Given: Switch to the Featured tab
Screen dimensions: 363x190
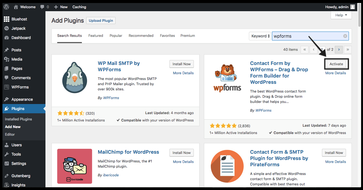Looking at the screenshot, I should click(x=96, y=36).
